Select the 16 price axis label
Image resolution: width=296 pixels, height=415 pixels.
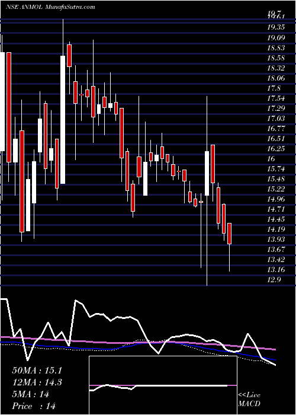(x=271, y=158)
